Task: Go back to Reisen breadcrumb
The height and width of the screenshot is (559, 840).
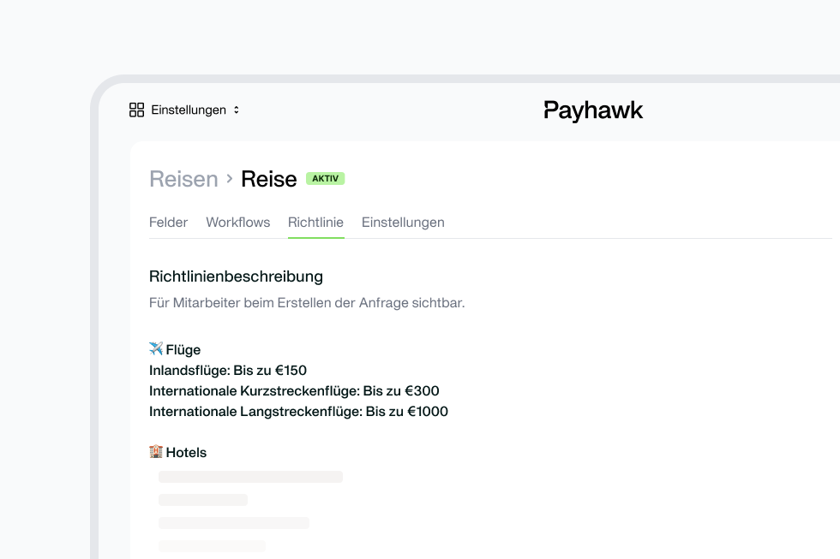Action: click(183, 179)
